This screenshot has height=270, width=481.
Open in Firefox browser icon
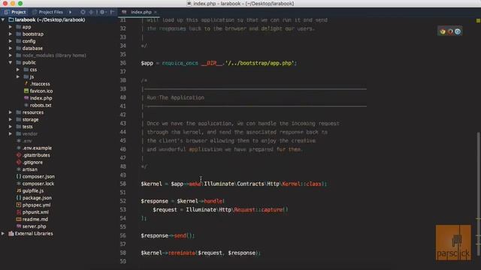pos(450,31)
